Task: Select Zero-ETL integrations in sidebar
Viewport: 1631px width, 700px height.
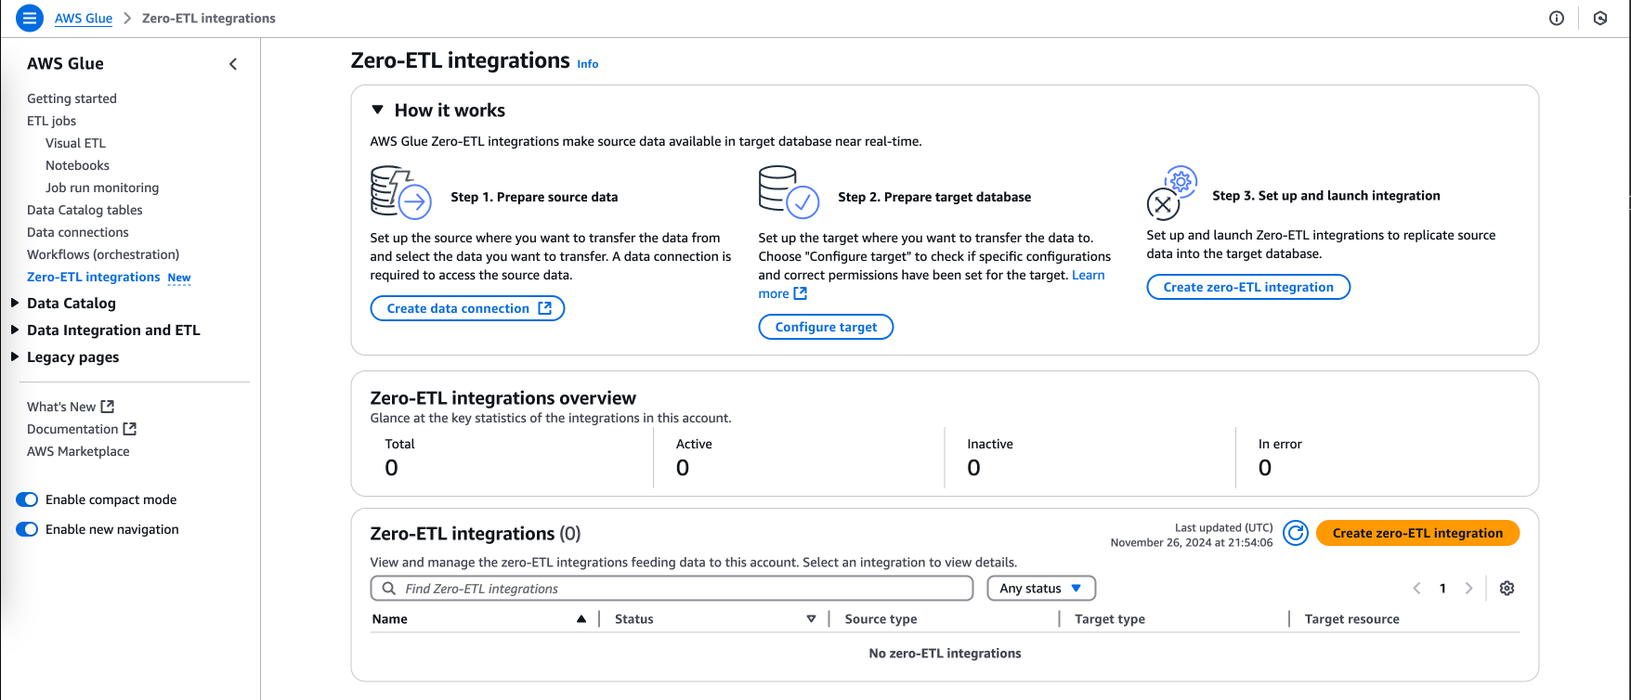Action: (93, 277)
